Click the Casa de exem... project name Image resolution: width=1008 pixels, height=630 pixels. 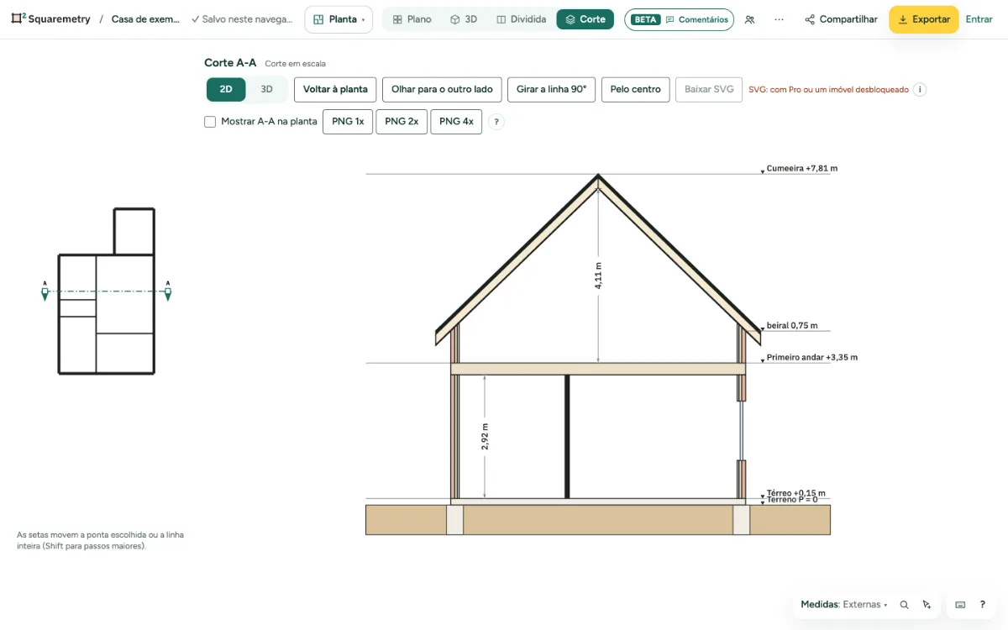[146, 19]
